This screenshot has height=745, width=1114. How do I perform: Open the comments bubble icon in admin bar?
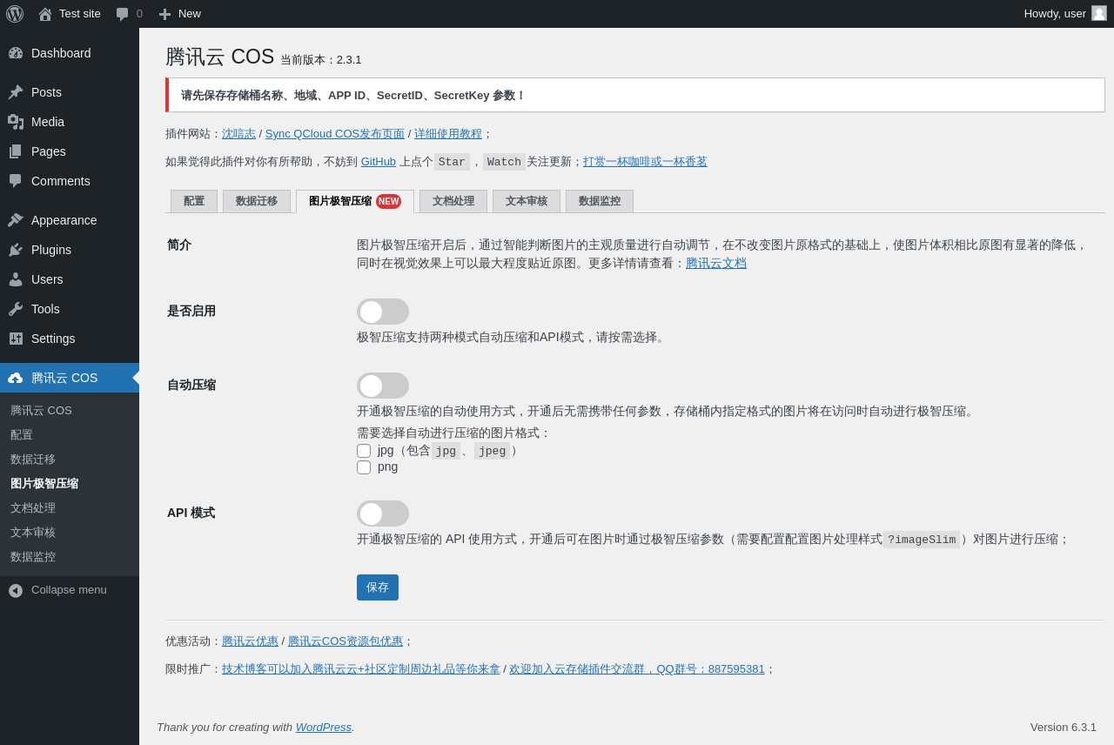coord(123,14)
